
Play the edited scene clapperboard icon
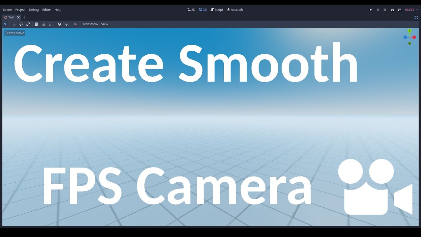(392, 10)
